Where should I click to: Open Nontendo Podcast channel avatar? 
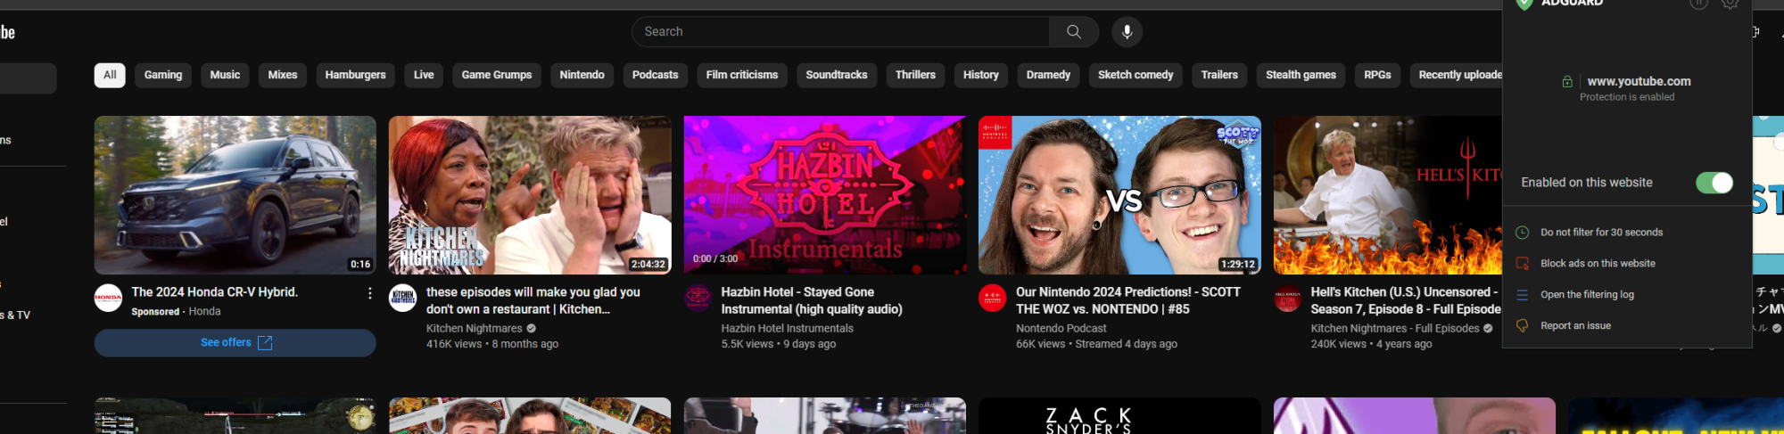993,298
